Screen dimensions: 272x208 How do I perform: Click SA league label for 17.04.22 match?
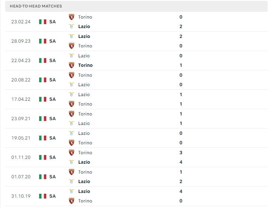(53, 99)
